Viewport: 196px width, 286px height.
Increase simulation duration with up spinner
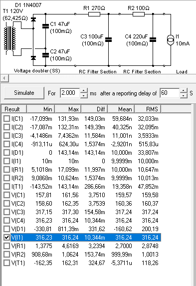click(84, 91)
